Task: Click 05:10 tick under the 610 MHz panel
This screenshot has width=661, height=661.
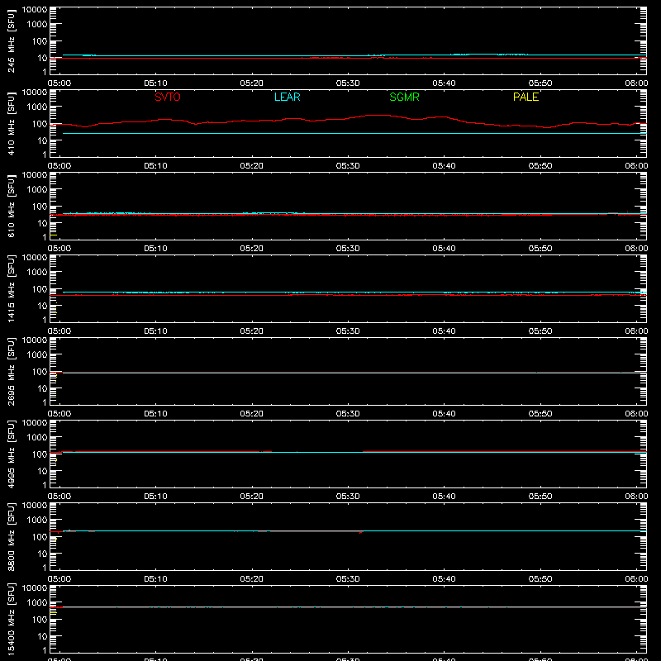Action: coord(155,249)
